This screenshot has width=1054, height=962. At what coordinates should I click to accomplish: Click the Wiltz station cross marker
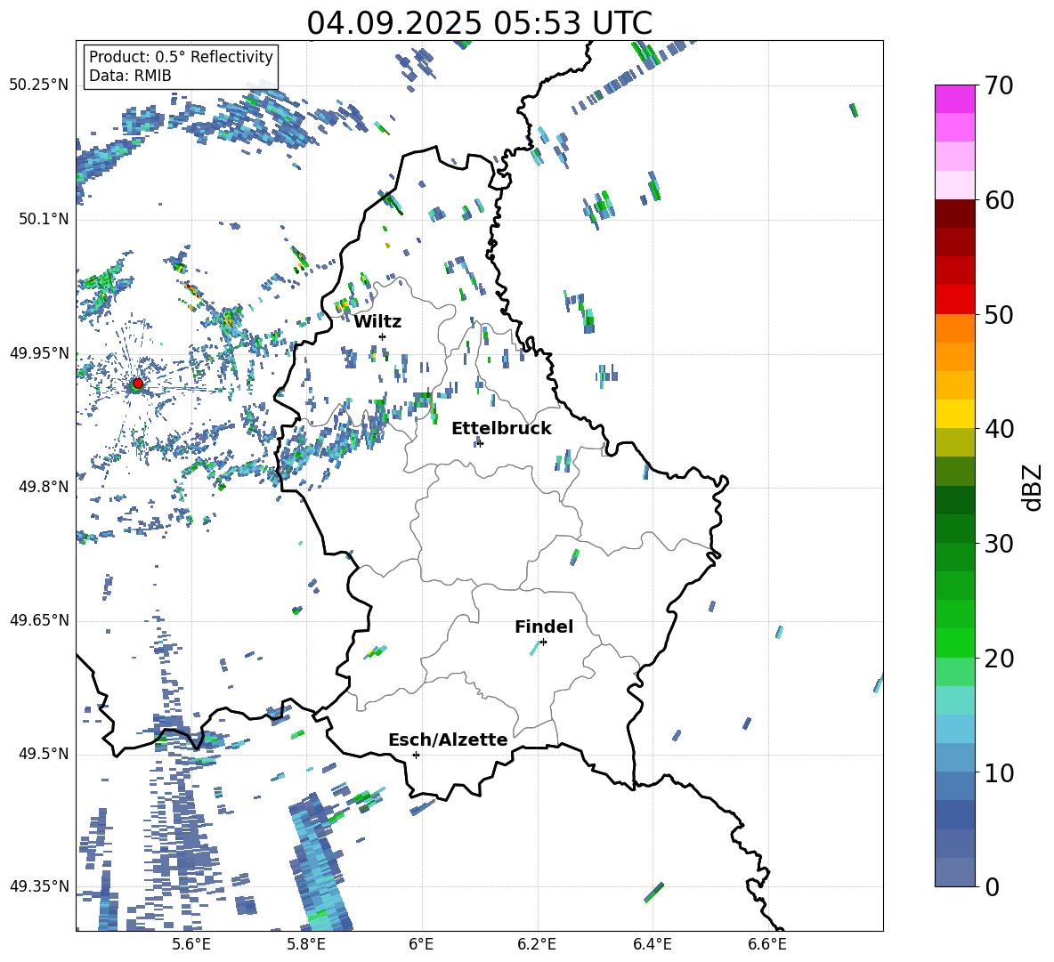click(x=383, y=336)
